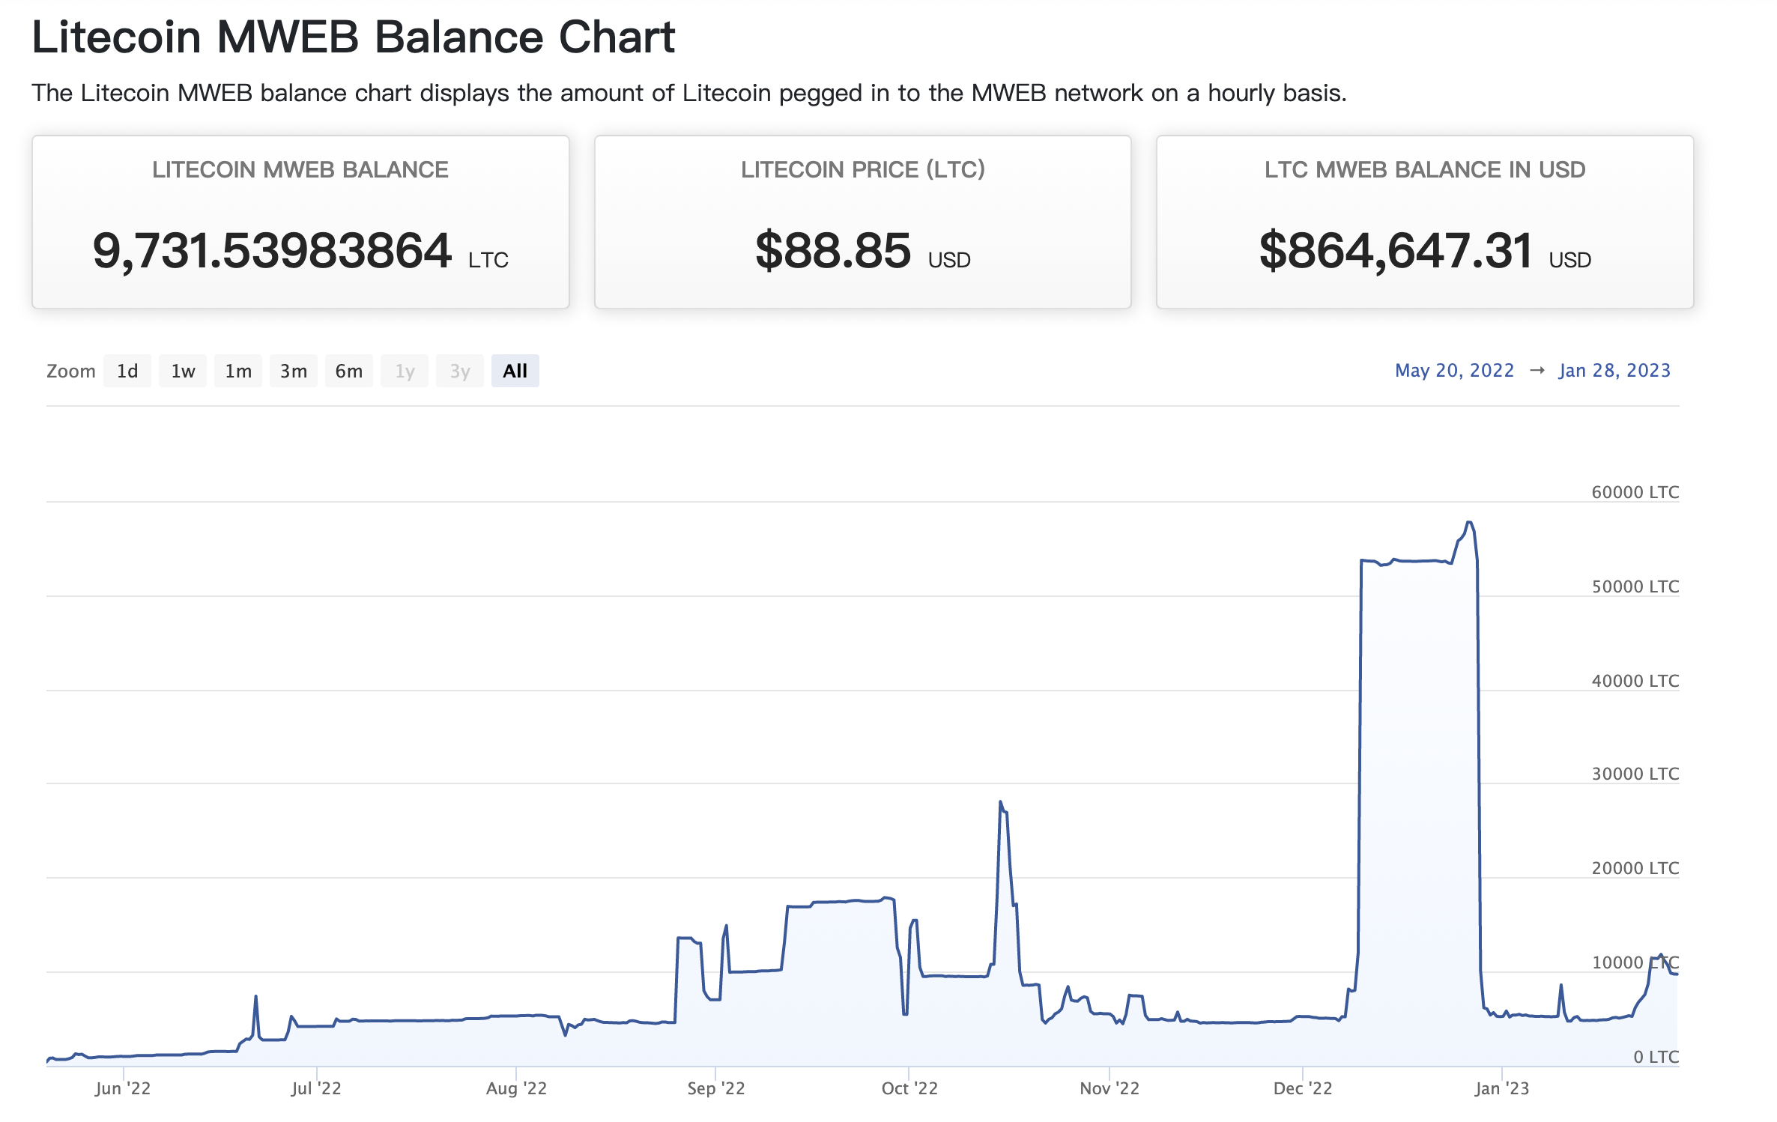Set chart zoom to 3m
This screenshot has height=1122, width=1777.
[294, 371]
